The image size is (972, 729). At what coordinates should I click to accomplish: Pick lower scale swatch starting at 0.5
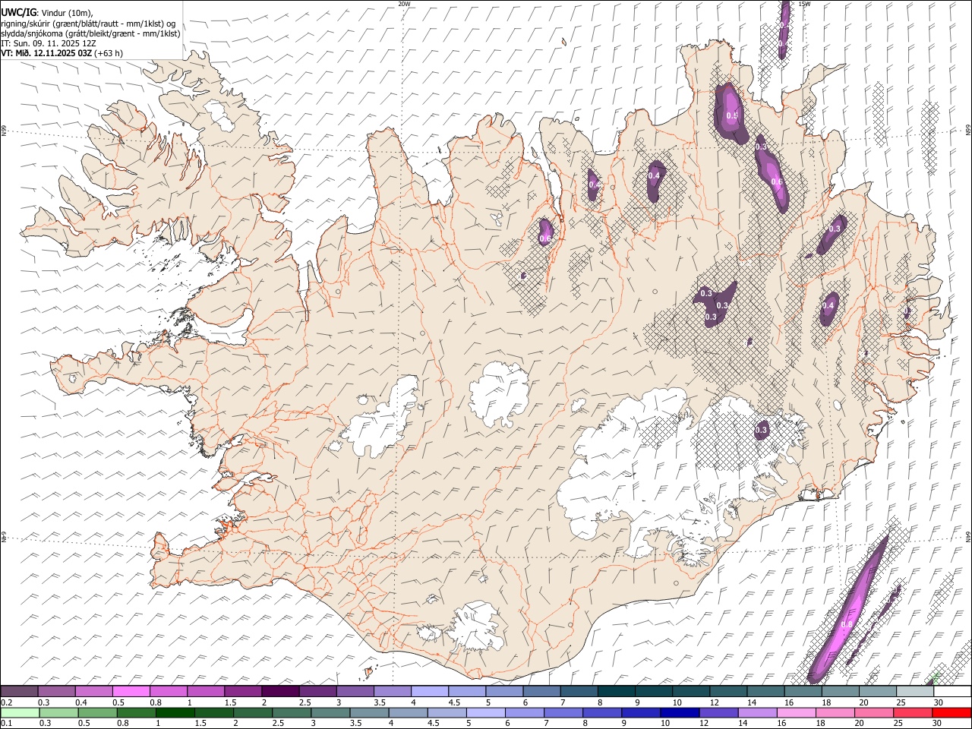pyautogui.click(x=97, y=713)
